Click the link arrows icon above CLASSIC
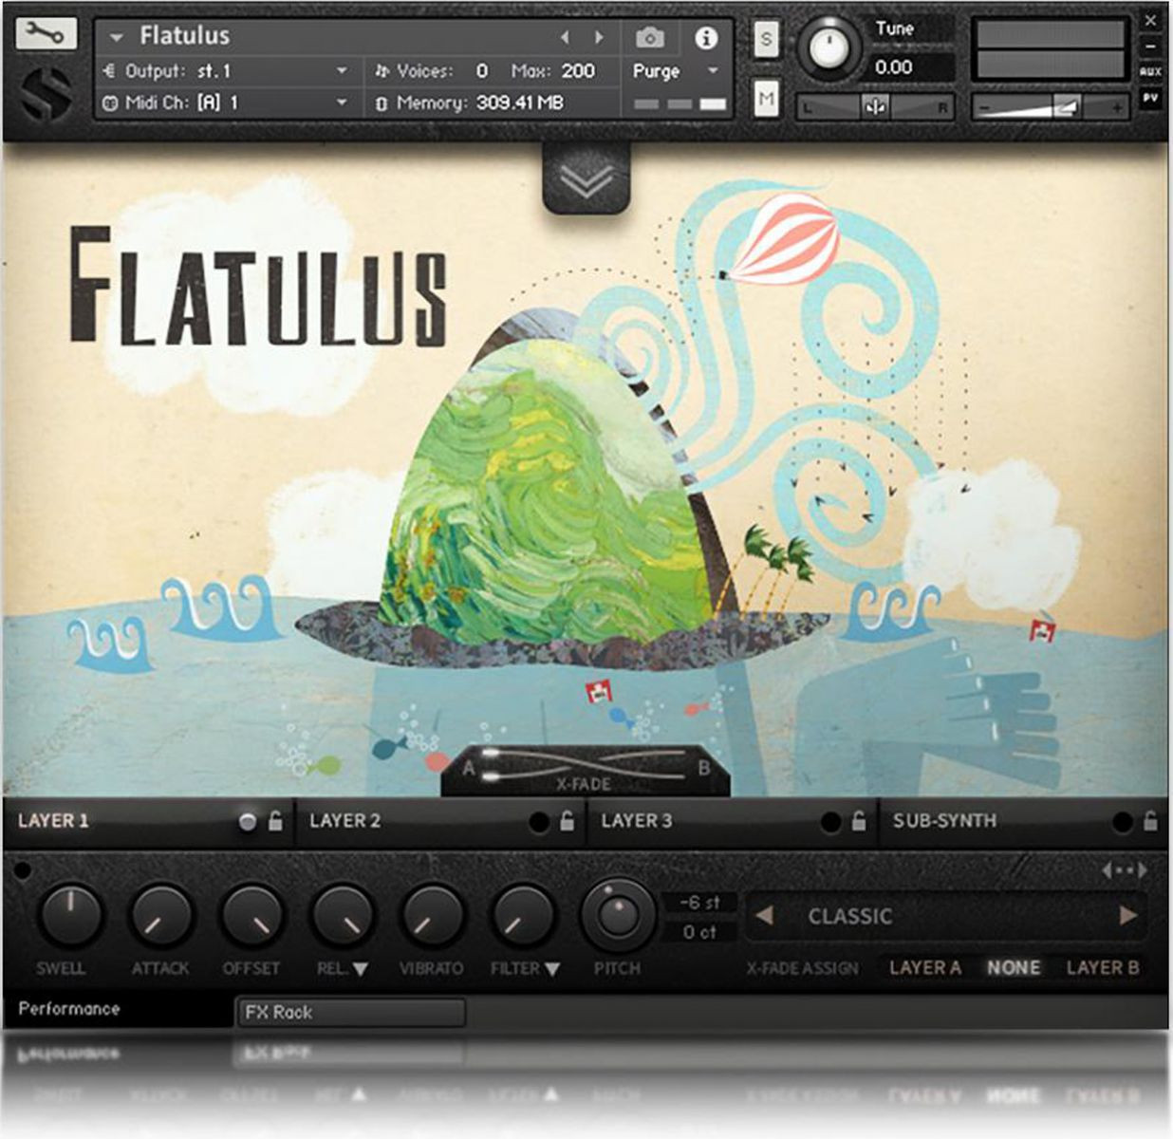1173x1139 pixels. pos(1125,870)
